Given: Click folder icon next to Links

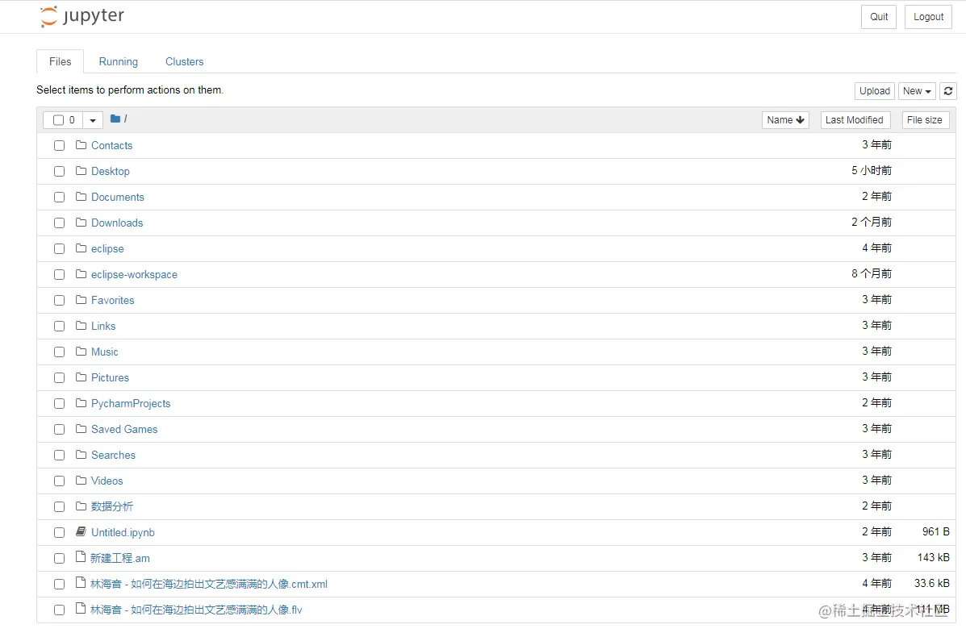Looking at the screenshot, I should click(81, 327).
